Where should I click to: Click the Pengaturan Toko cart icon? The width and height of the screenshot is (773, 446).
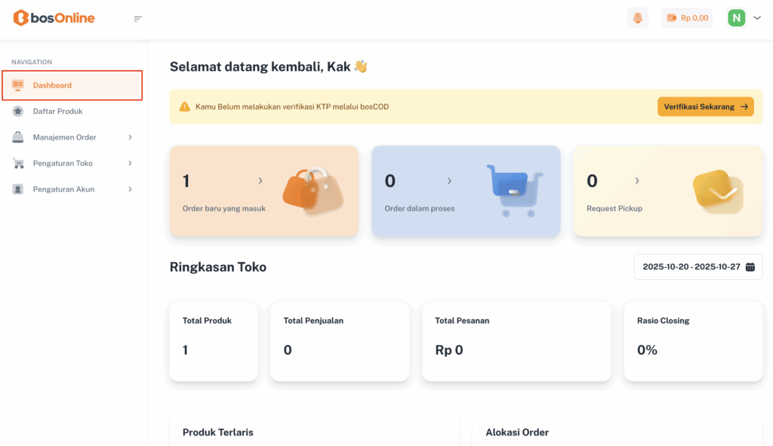tap(18, 163)
